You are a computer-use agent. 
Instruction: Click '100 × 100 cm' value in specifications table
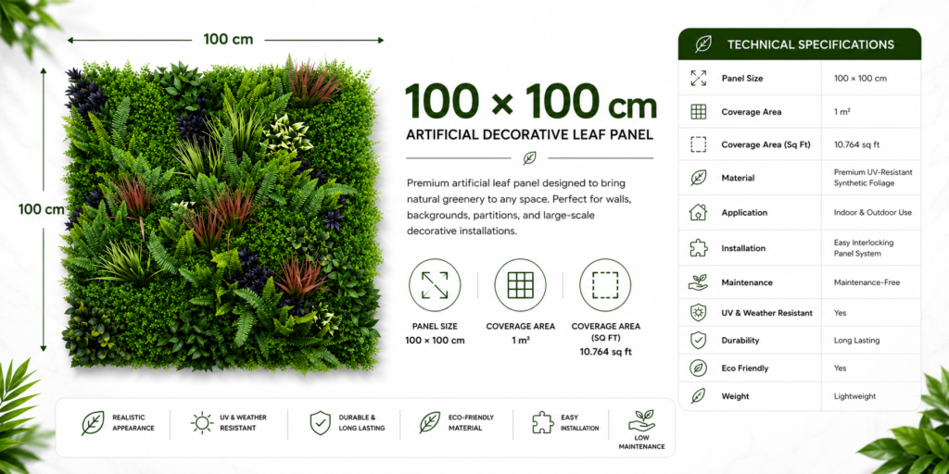(x=860, y=79)
